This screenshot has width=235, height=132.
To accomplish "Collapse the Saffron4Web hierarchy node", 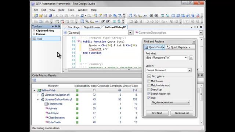I will point(34,91).
